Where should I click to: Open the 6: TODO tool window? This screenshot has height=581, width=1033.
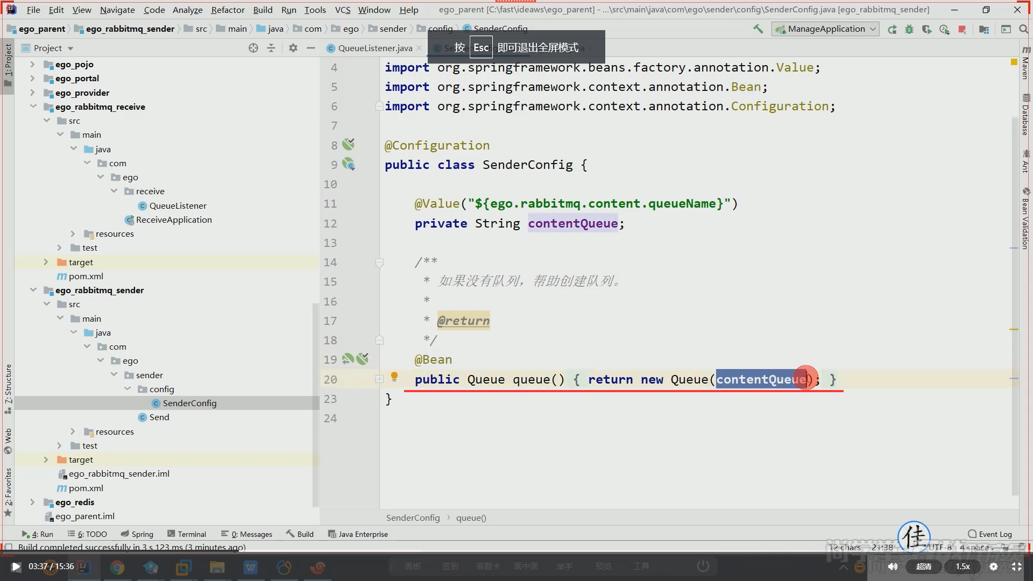pyautogui.click(x=88, y=534)
